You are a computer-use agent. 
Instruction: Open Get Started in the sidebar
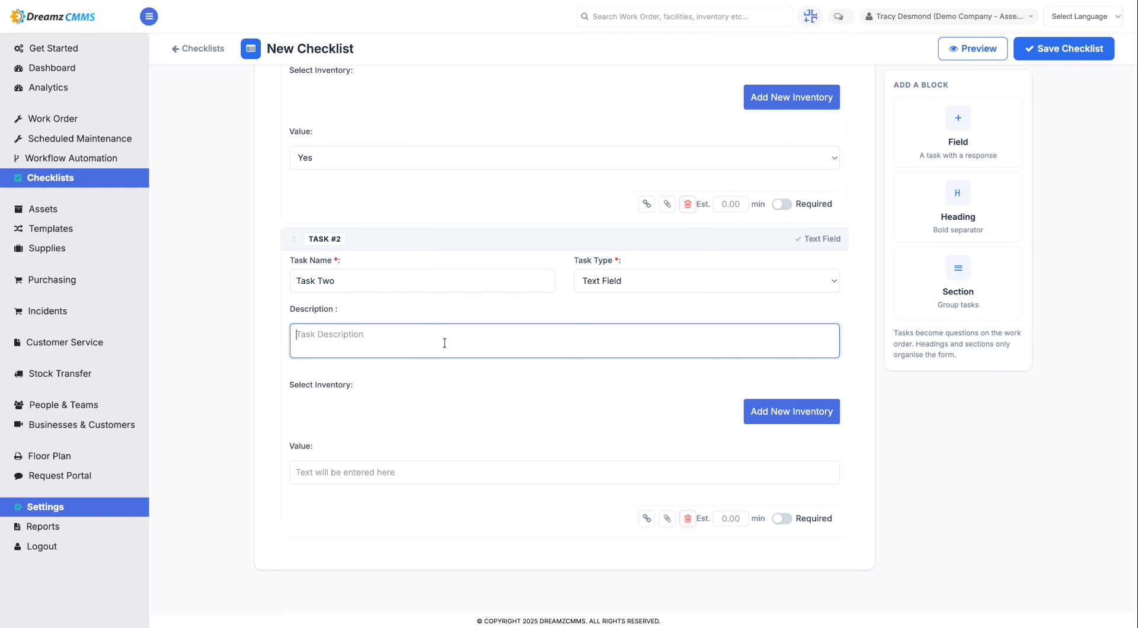pos(53,49)
